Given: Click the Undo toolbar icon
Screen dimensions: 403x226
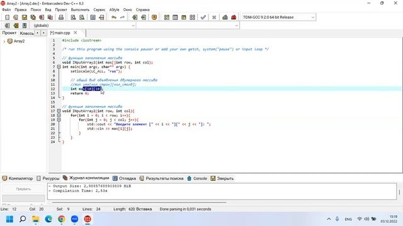Looking at the screenshot, I should [114, 17].
